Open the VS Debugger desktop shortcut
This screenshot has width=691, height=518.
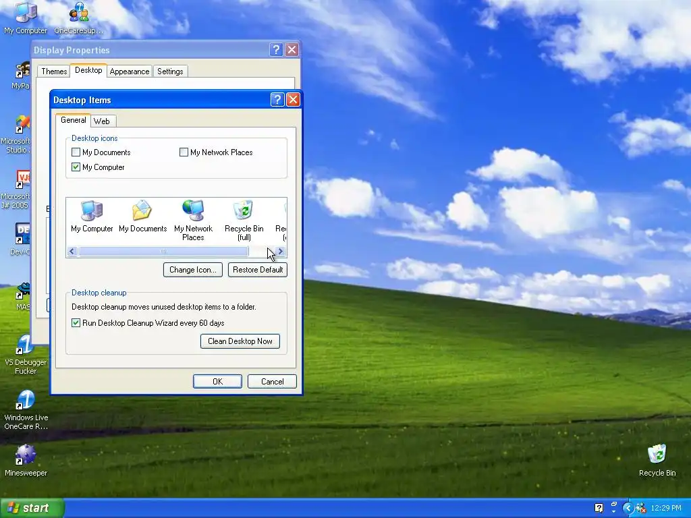pos(26,355)
